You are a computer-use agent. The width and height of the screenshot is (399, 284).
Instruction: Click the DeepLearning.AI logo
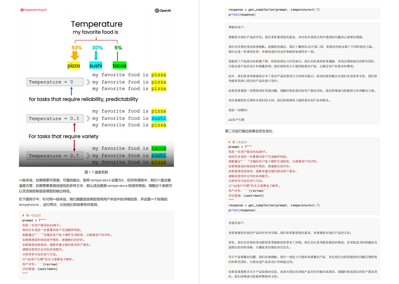pos(34,10)
